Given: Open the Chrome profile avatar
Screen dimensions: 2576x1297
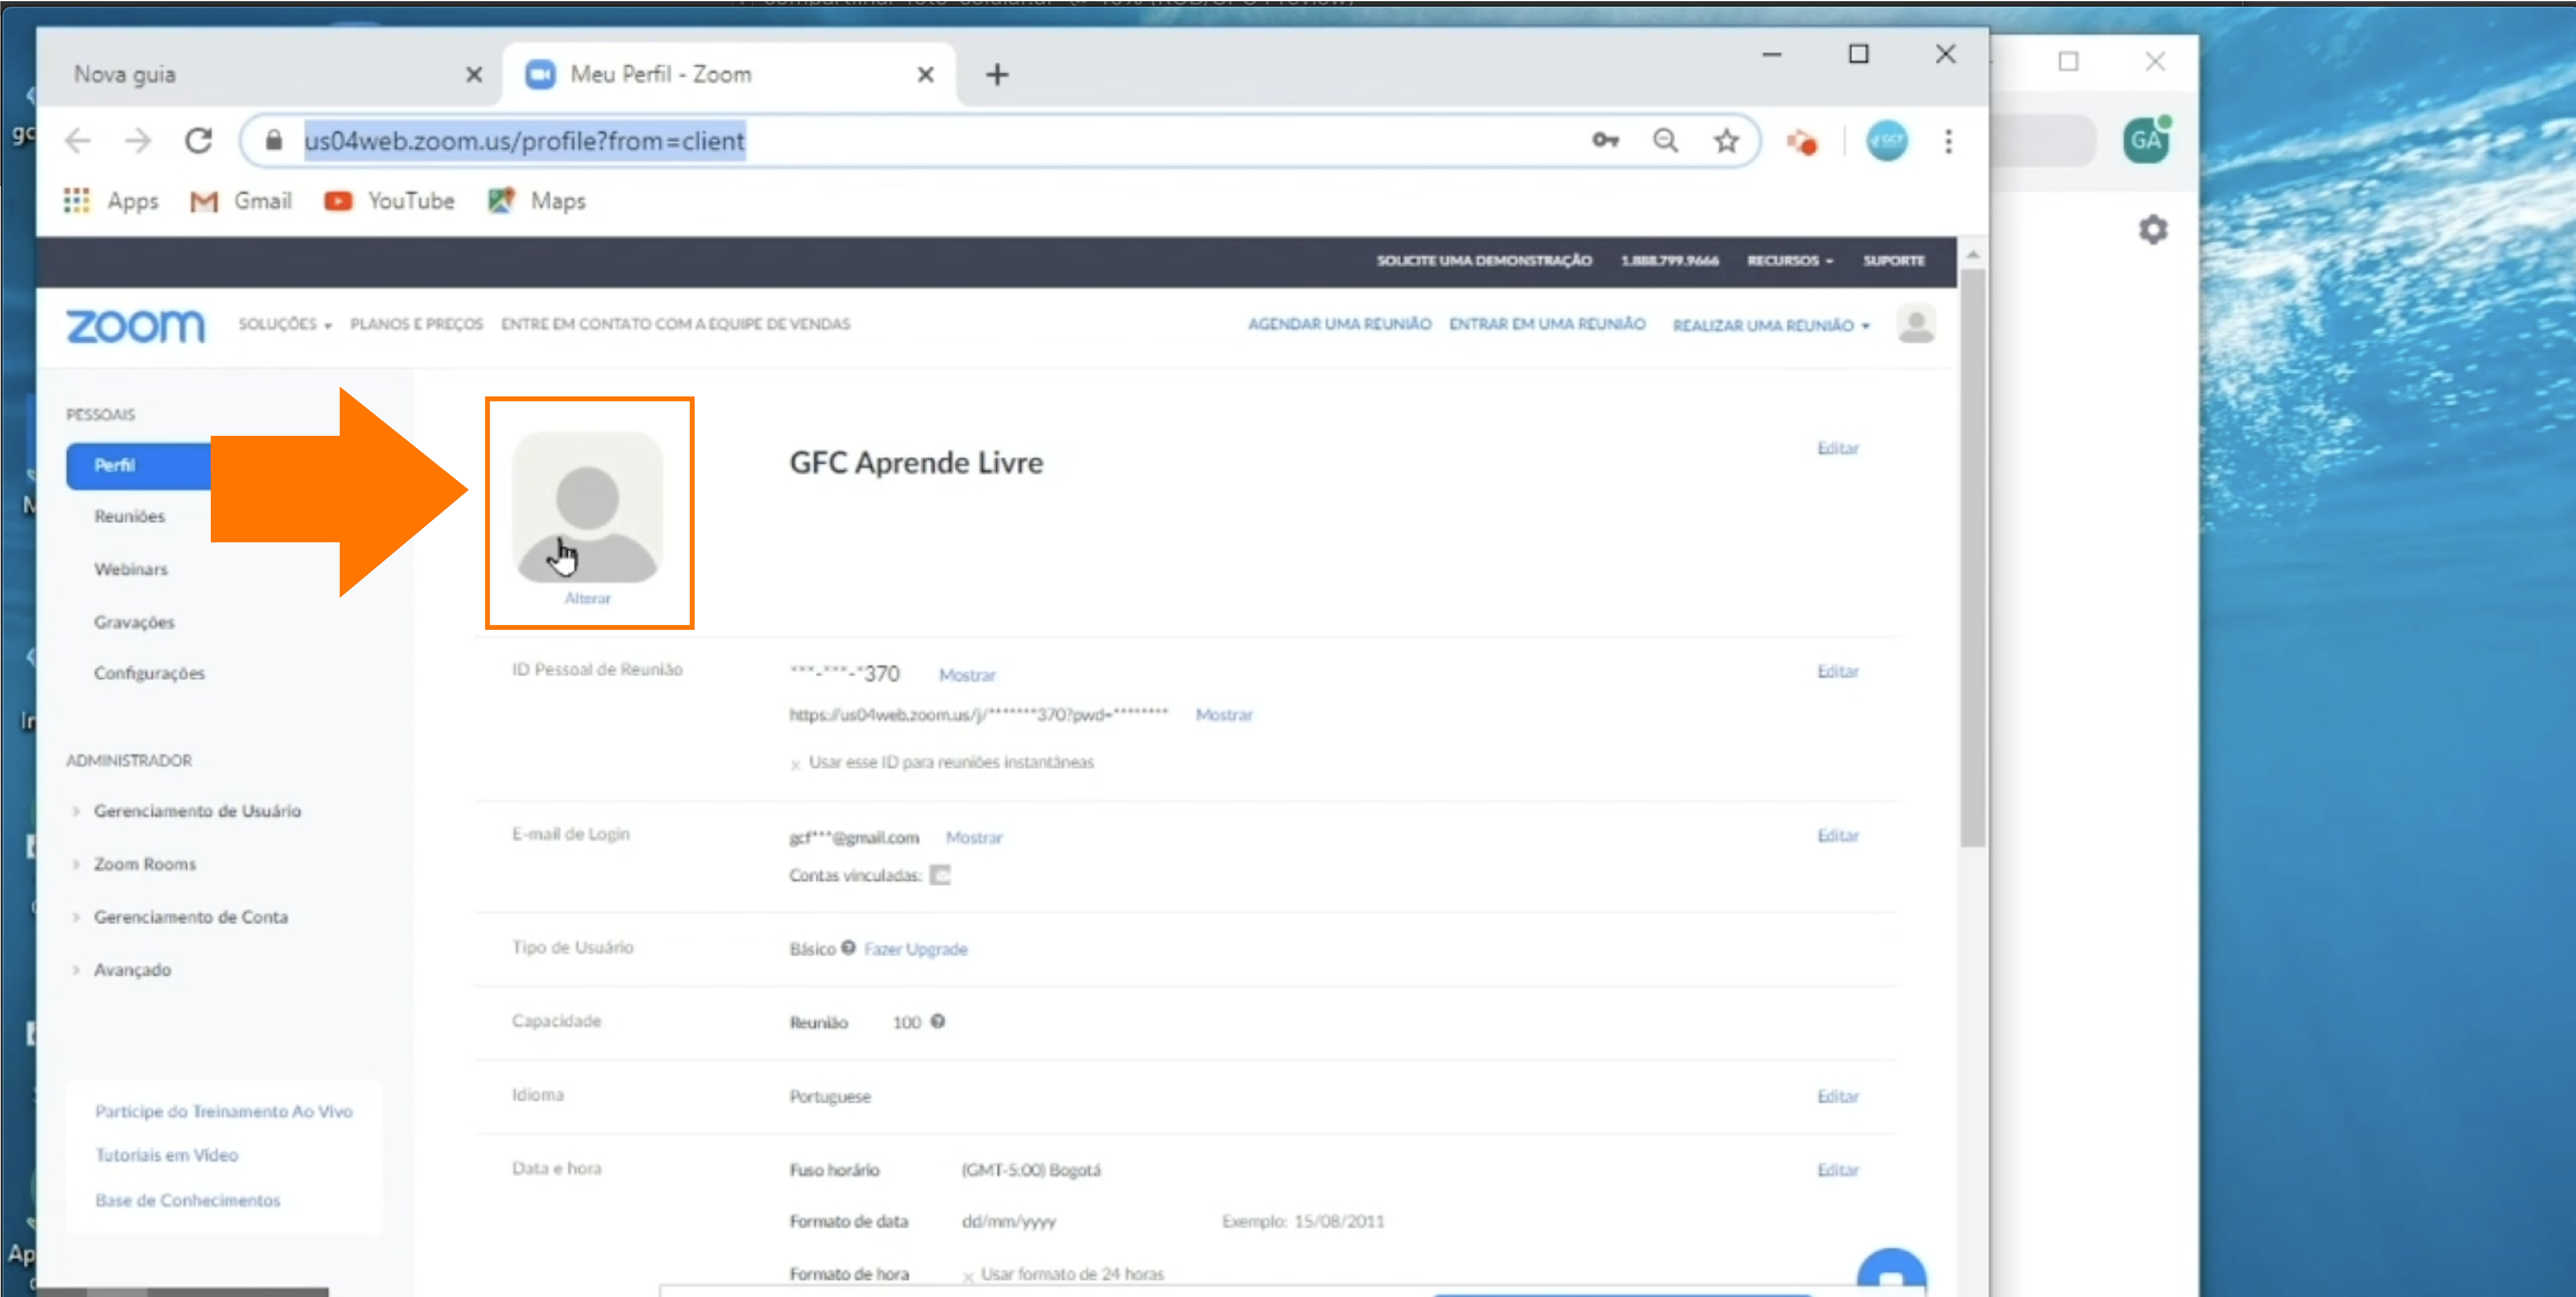Looking at the screenshot, I should pos(1887,141).
